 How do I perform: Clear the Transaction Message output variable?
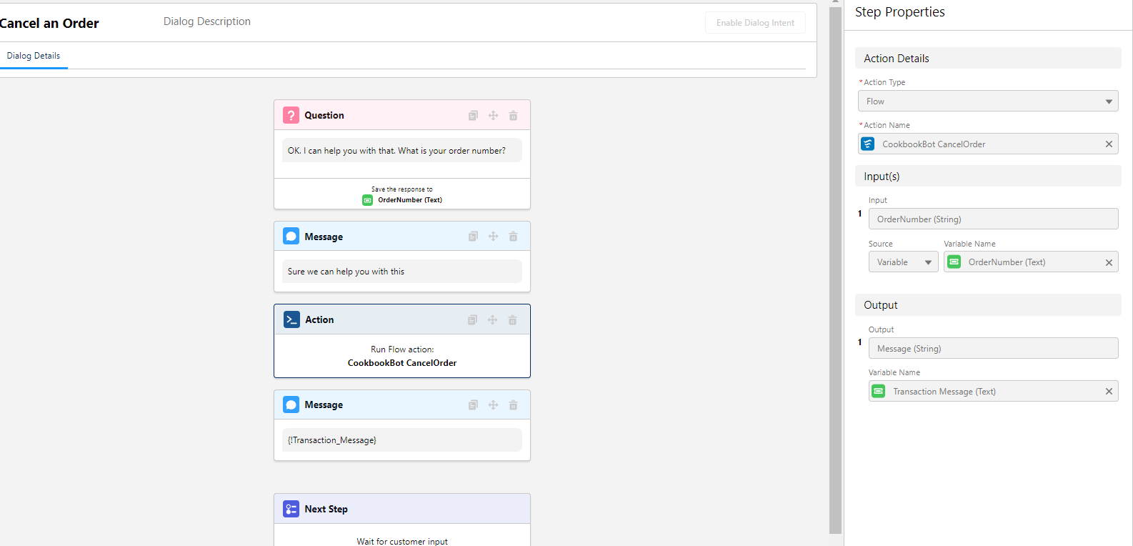[x=1109, y=392]
